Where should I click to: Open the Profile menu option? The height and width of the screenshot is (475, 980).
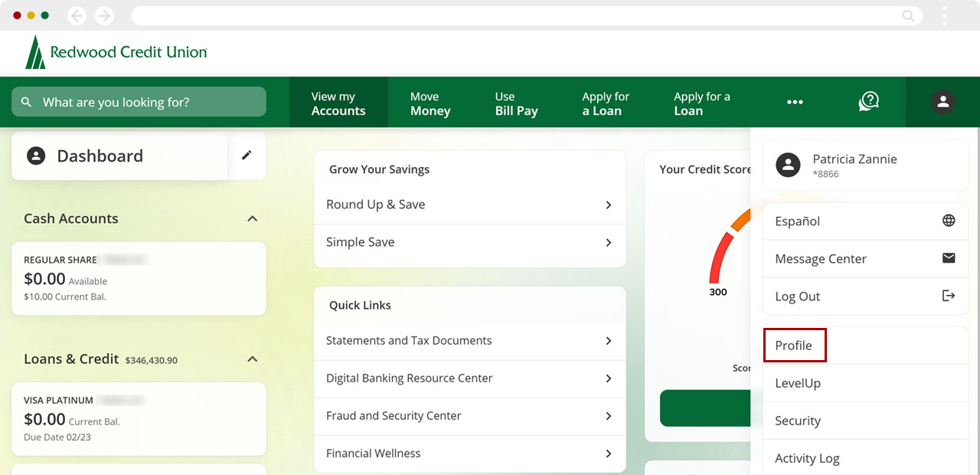[x=794, y=345]
